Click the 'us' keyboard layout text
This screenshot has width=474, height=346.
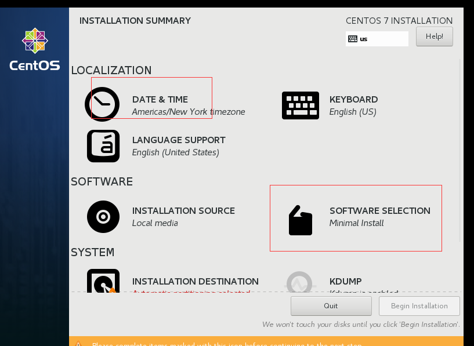tap(364, 39)
